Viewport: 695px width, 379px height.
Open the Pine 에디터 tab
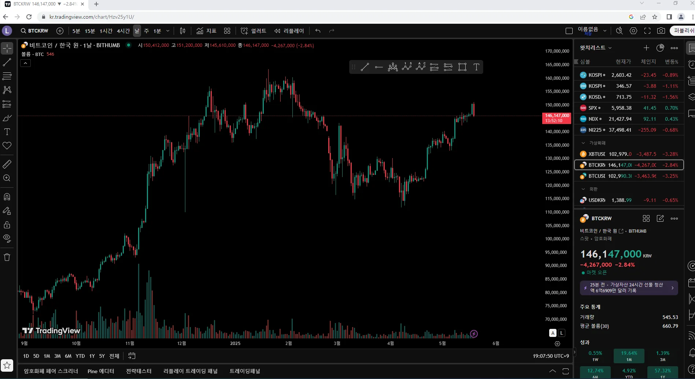[101, 371]
